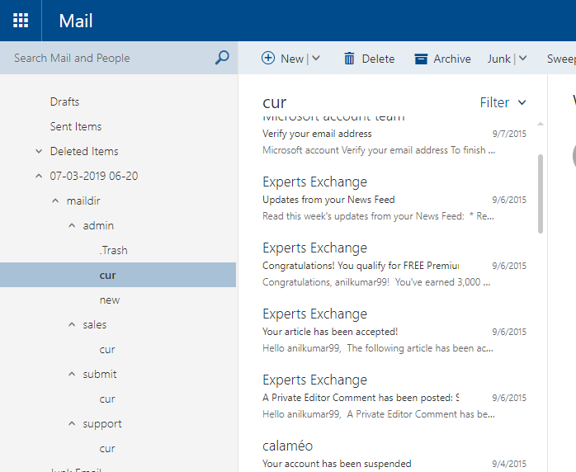This screenshot has height=472, width=576.
Task: Click the Mail app title
Action: pyautogui.click(x=76, y=21)
